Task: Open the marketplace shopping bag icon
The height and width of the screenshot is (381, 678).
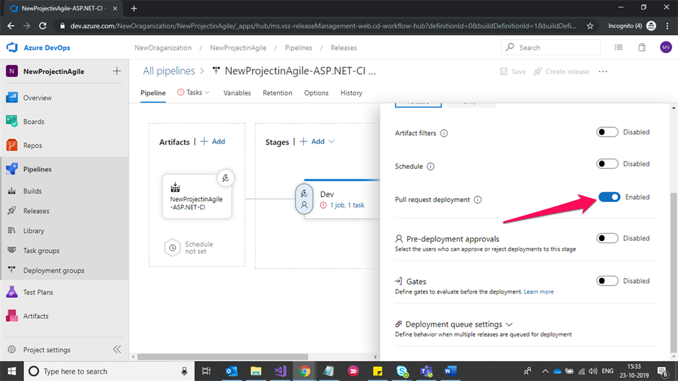Action: click(x=642, y=48)
